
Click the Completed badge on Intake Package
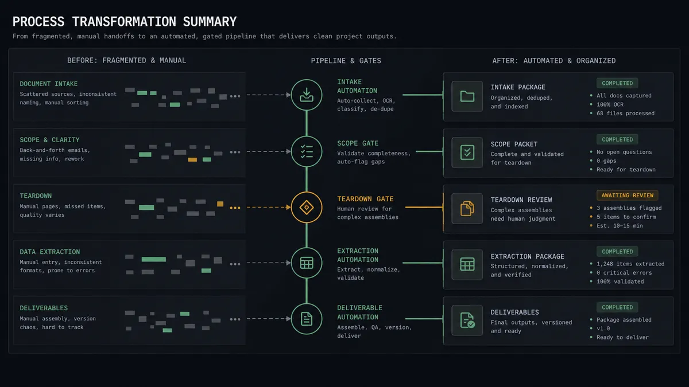coord(617,83)
